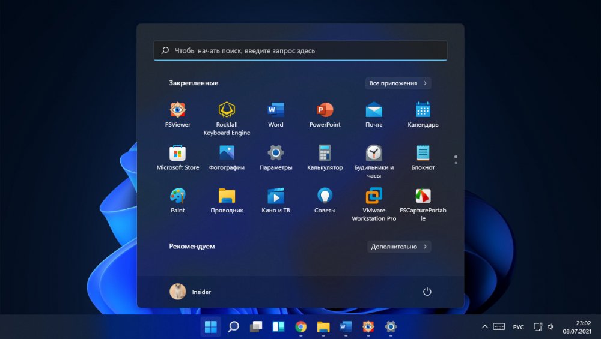Launch Rockfall Keyboard Engine app
This screenshot has width=601, height=339.
coord(227,119)
